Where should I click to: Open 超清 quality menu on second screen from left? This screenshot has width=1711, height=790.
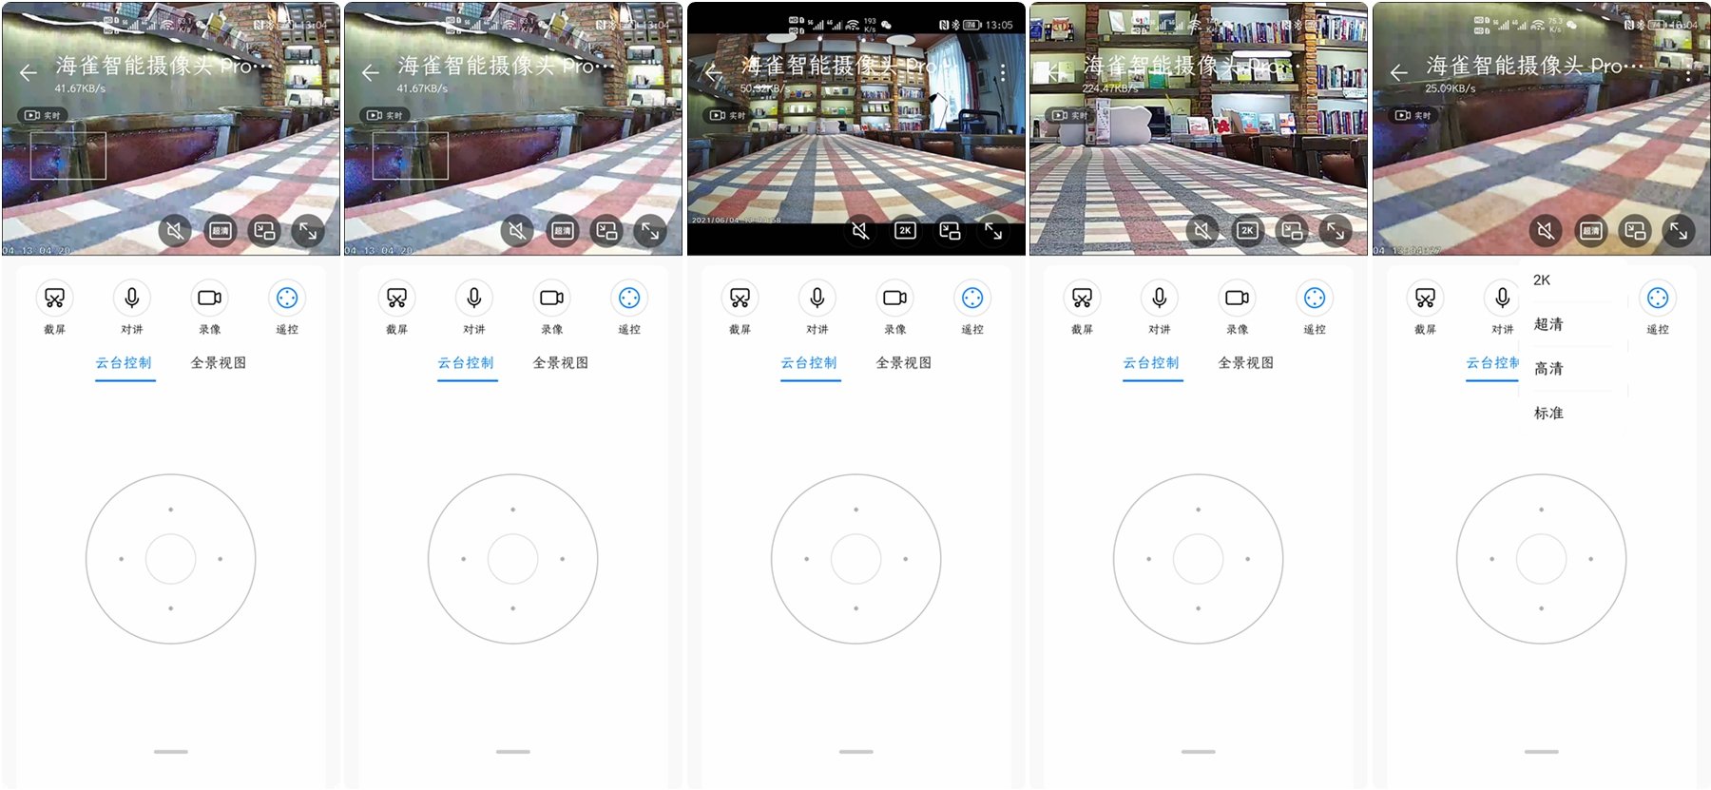click(x=562, y=231)
